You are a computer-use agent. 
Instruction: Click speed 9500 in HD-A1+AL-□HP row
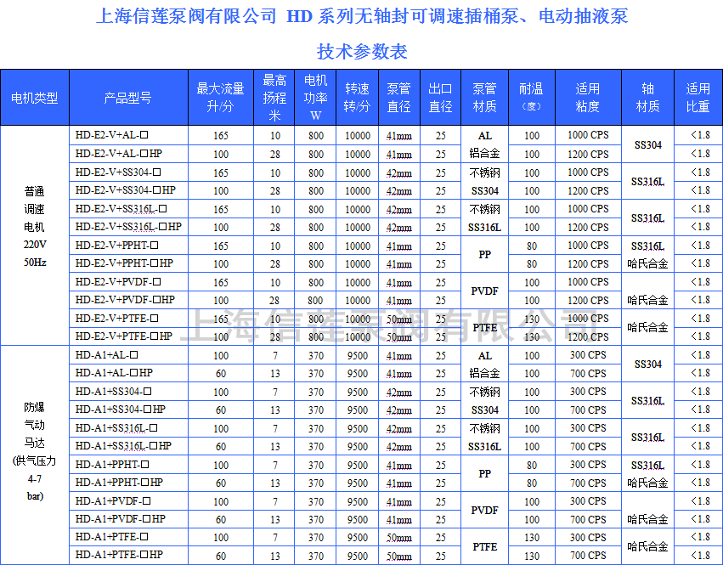pos(358,373)
